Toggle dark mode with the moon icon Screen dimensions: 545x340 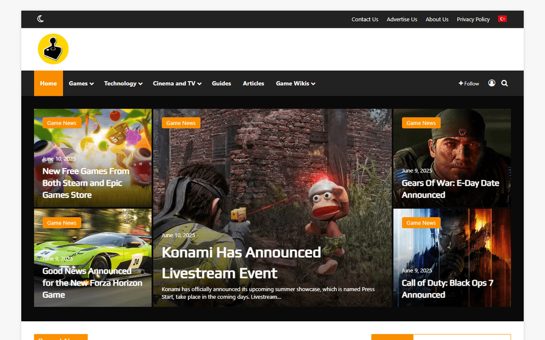(40, 19)
